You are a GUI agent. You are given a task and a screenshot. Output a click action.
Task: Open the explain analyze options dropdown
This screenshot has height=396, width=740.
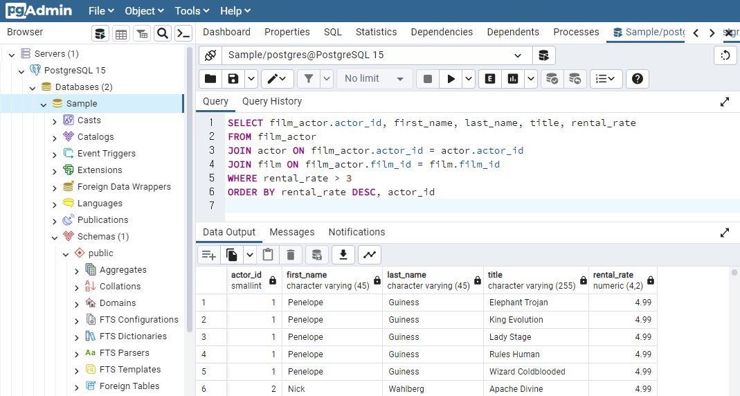tap(531, 79)
